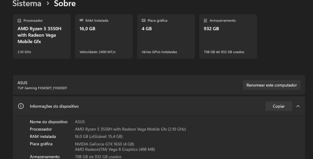Select the 2.10 GHz text in processor card

(x=25, y=52)
